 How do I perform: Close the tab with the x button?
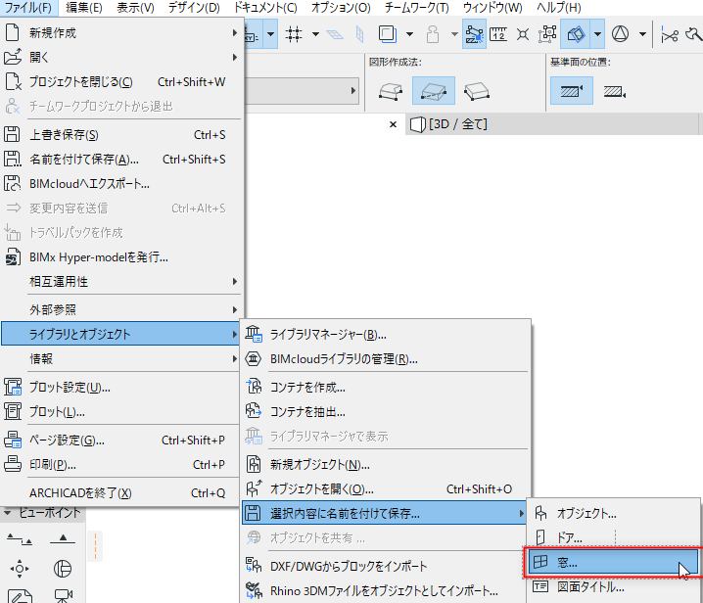[x=393, y=124]
